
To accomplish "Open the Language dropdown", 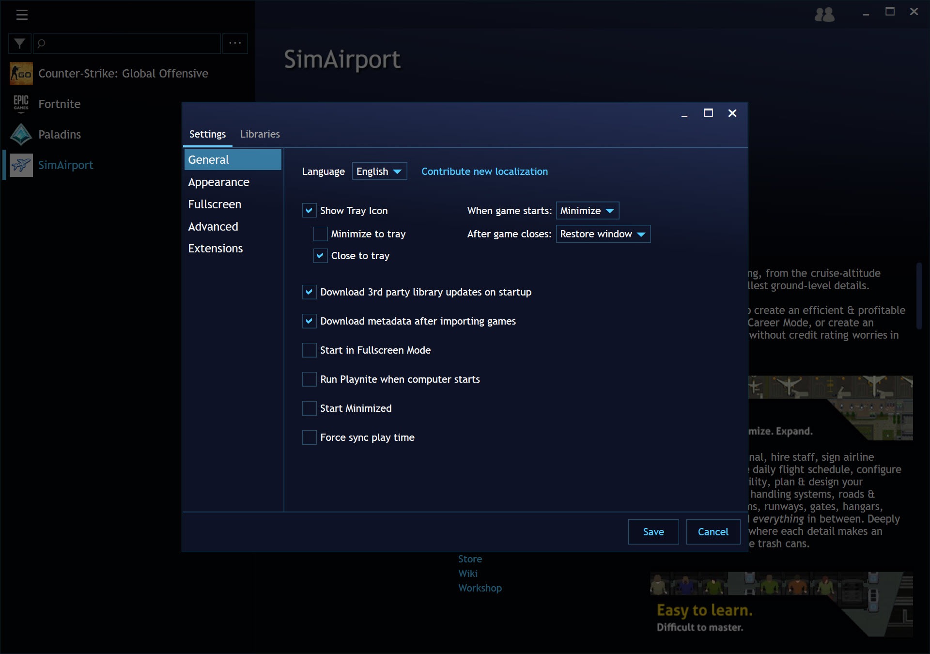I will [379, 171].
